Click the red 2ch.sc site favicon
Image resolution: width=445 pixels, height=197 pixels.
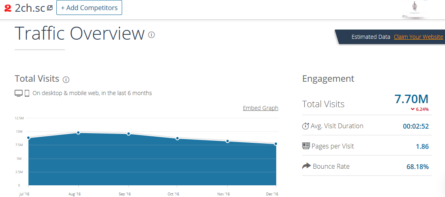coord(7,8)
